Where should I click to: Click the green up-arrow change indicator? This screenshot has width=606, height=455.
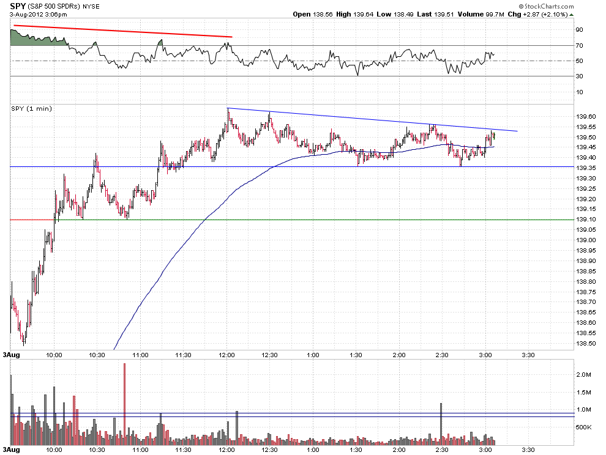(x=571, y=15)
